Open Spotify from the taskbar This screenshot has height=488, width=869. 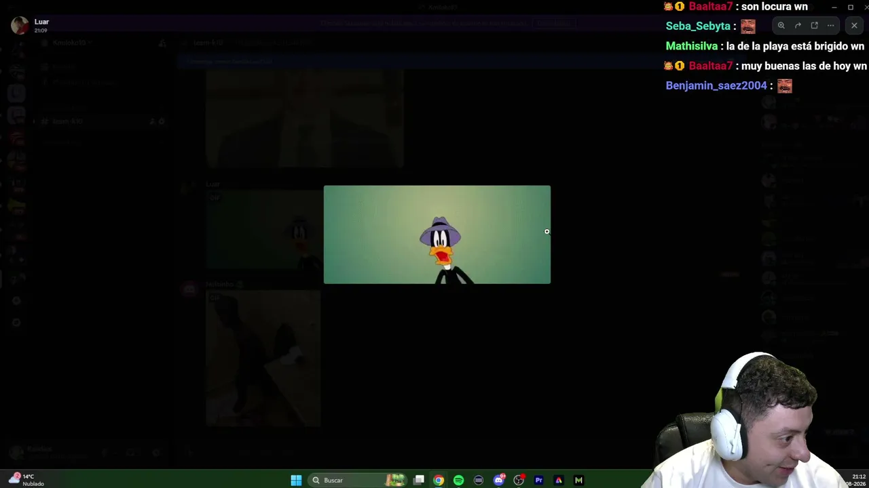(x=458, y=480)
